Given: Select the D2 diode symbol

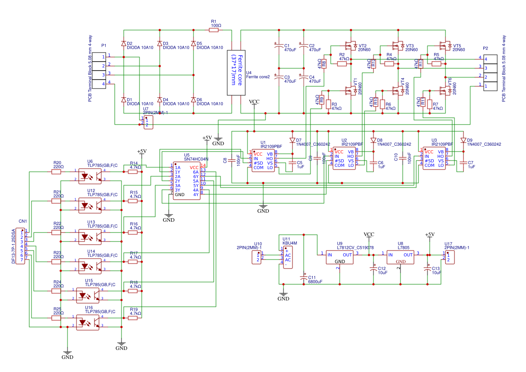Looking at the screenshot, I should tap(124, 44).
